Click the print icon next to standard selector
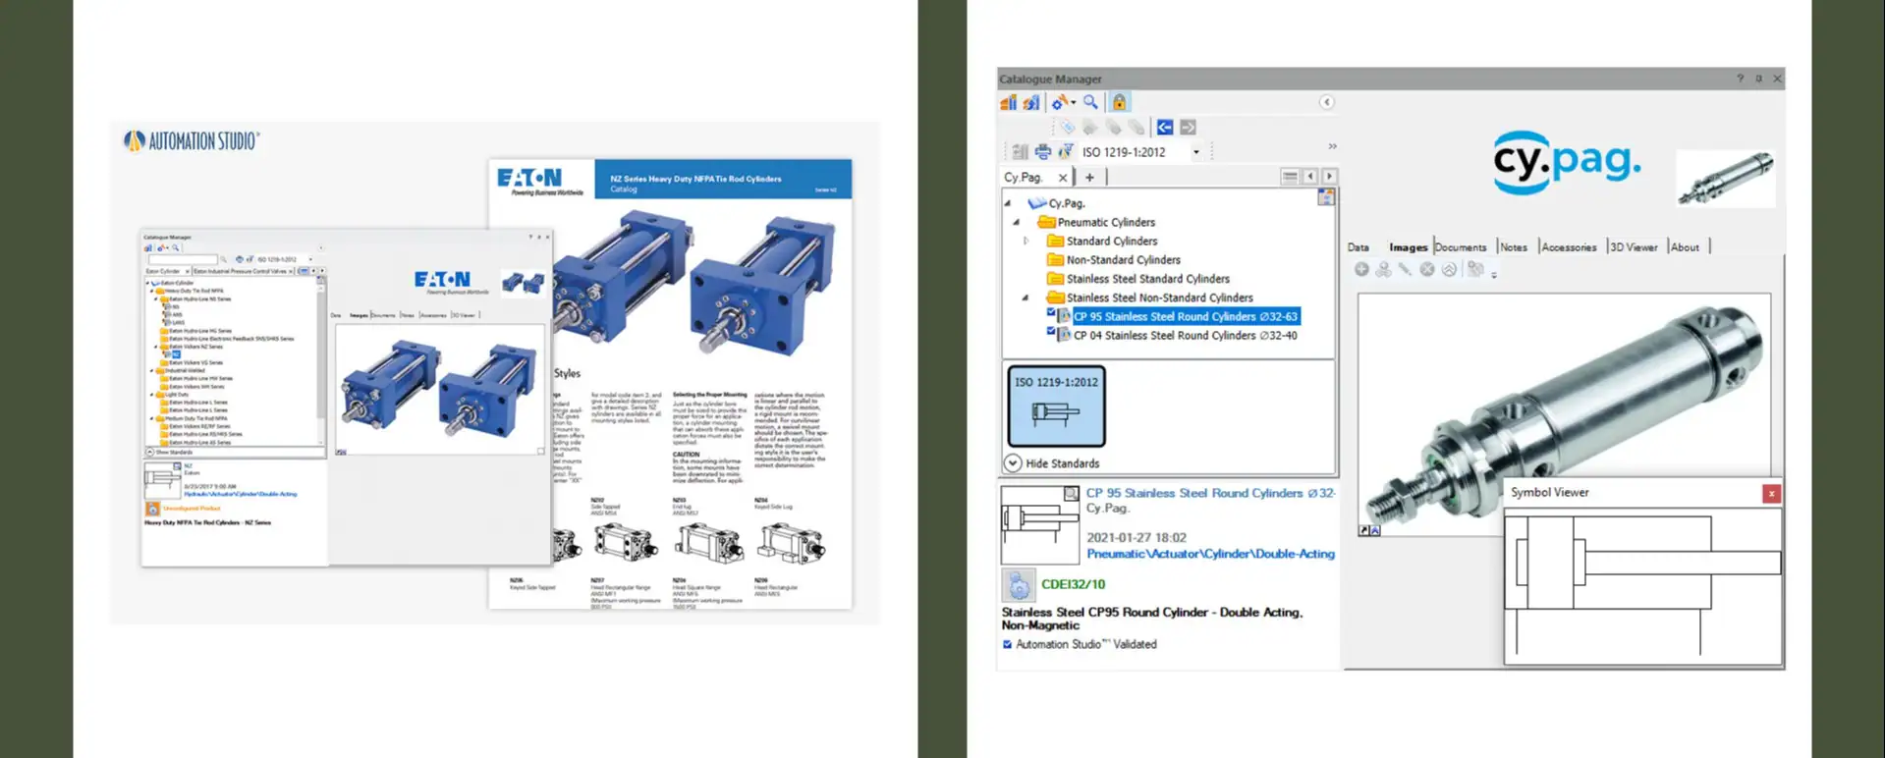1885x758 pixels. [1043, 152]
